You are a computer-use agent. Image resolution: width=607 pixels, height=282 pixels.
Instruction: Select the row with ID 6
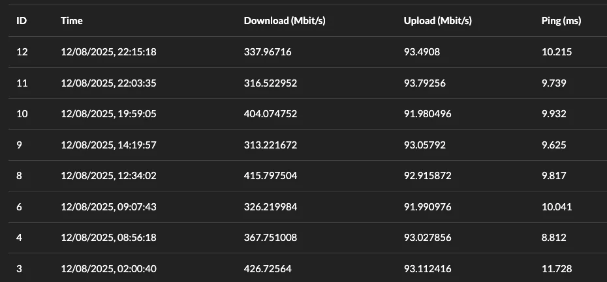308,206
